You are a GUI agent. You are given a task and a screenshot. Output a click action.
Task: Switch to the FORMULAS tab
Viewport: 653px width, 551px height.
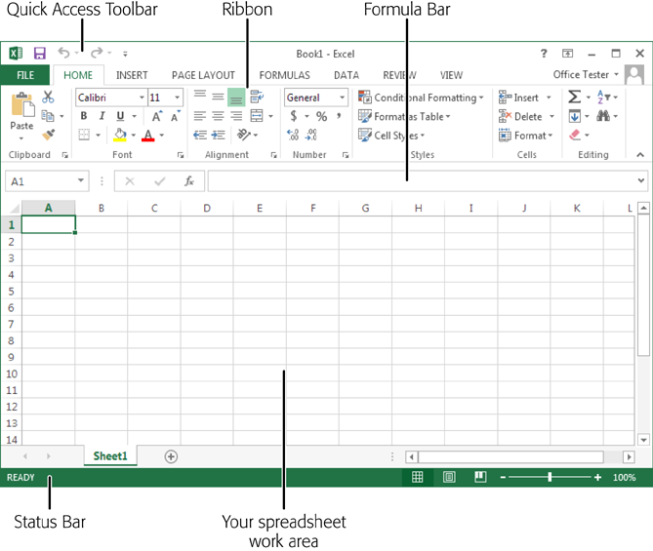(284, 75)
